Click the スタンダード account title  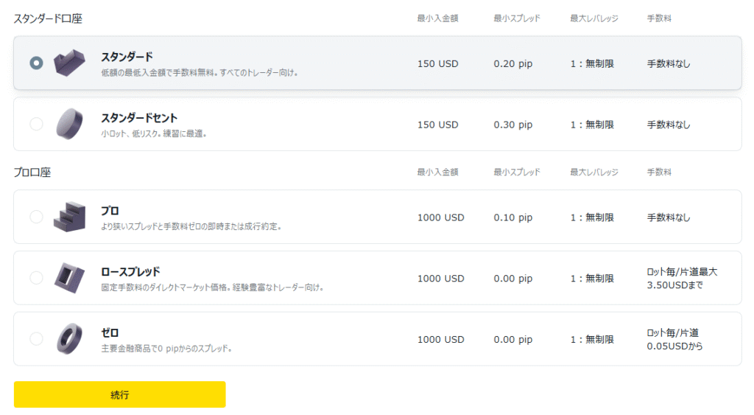(x=127, y=57)
